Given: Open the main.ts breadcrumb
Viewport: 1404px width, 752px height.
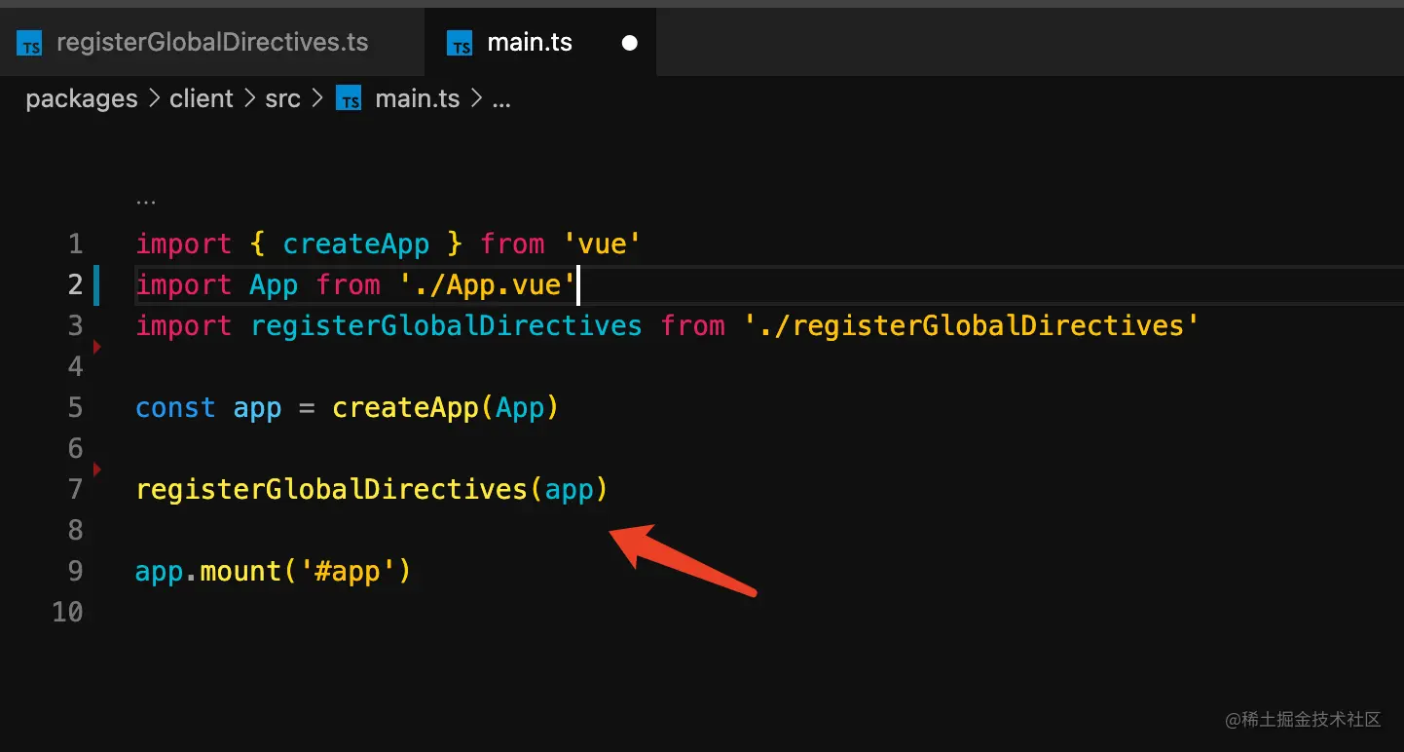Looking at the screenshot, I should pos(417,99).
